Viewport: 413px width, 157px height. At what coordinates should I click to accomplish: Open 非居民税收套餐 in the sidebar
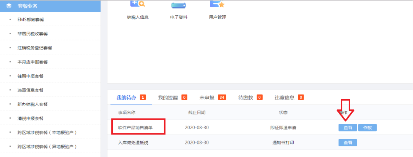(33, 34)
